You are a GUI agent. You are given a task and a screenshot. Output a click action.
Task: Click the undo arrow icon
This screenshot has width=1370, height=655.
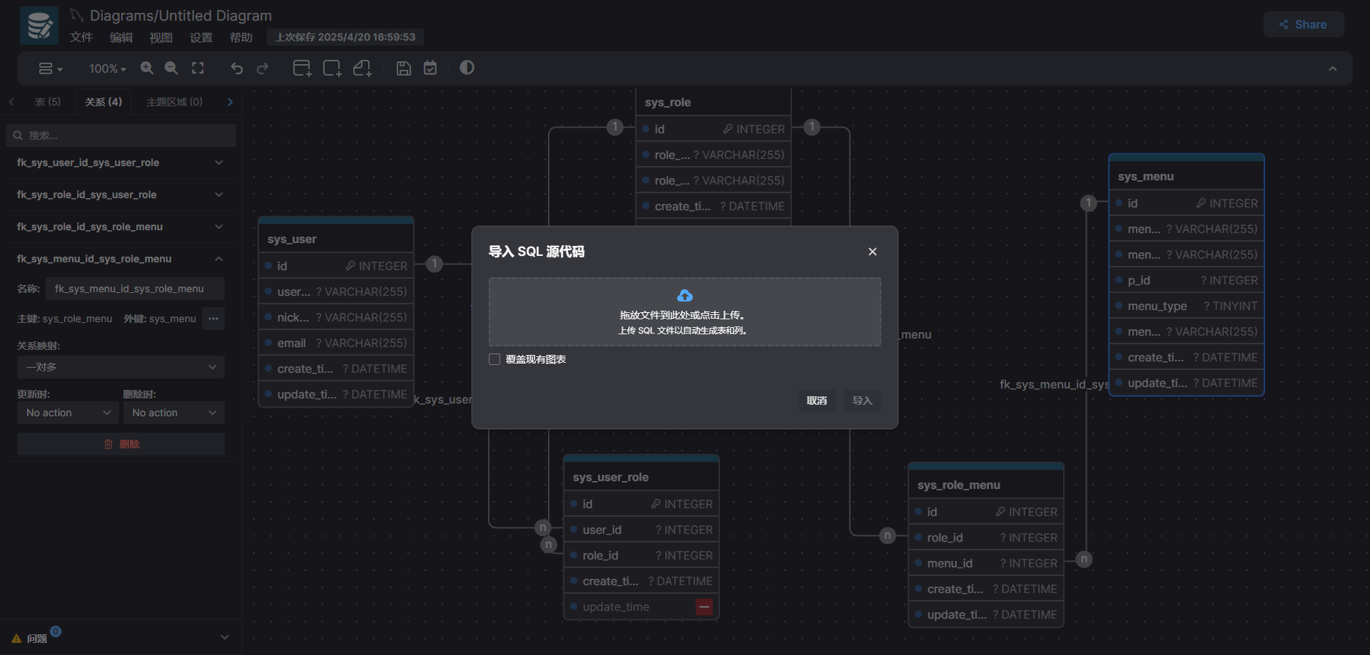(x=237, y=68)
